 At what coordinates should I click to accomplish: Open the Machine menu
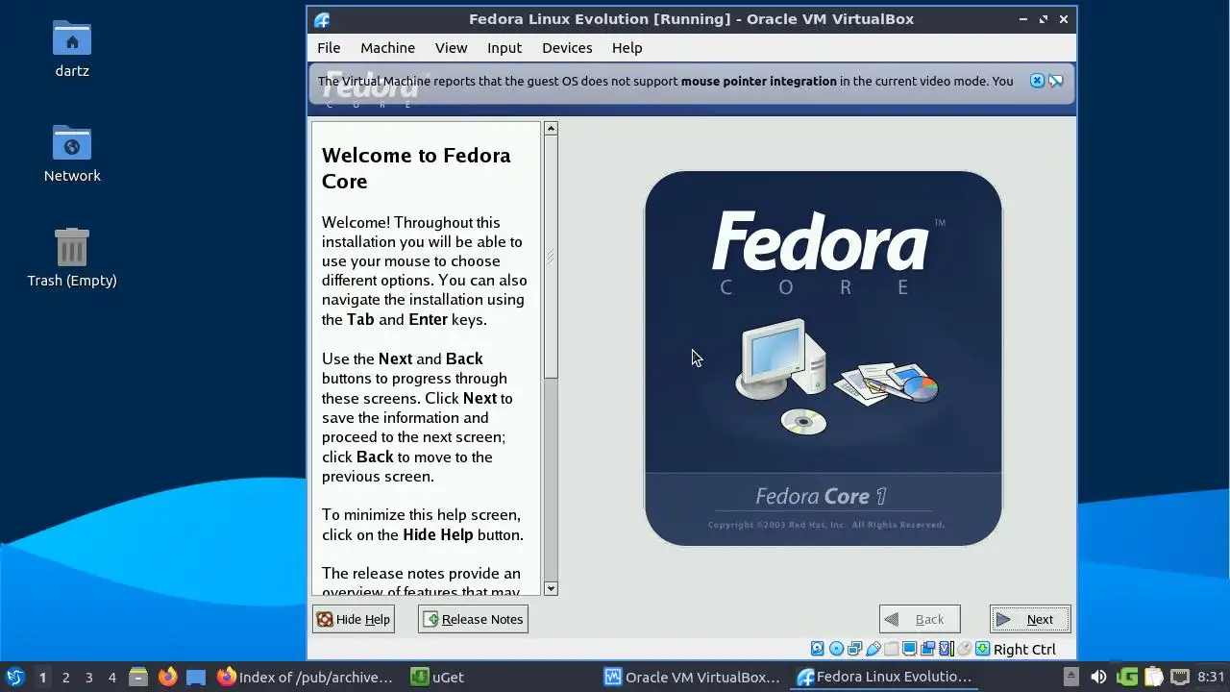click(387, 48)
